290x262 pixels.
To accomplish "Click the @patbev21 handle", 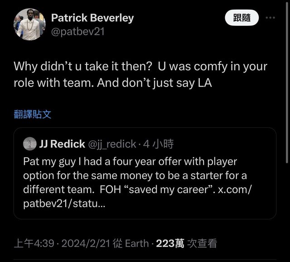I will click(x=78, y=32).
